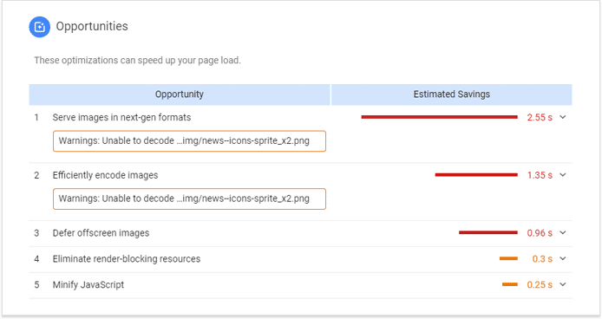
Task: Open the Defer offscreen images item
Action: click(x=101, y=233)
